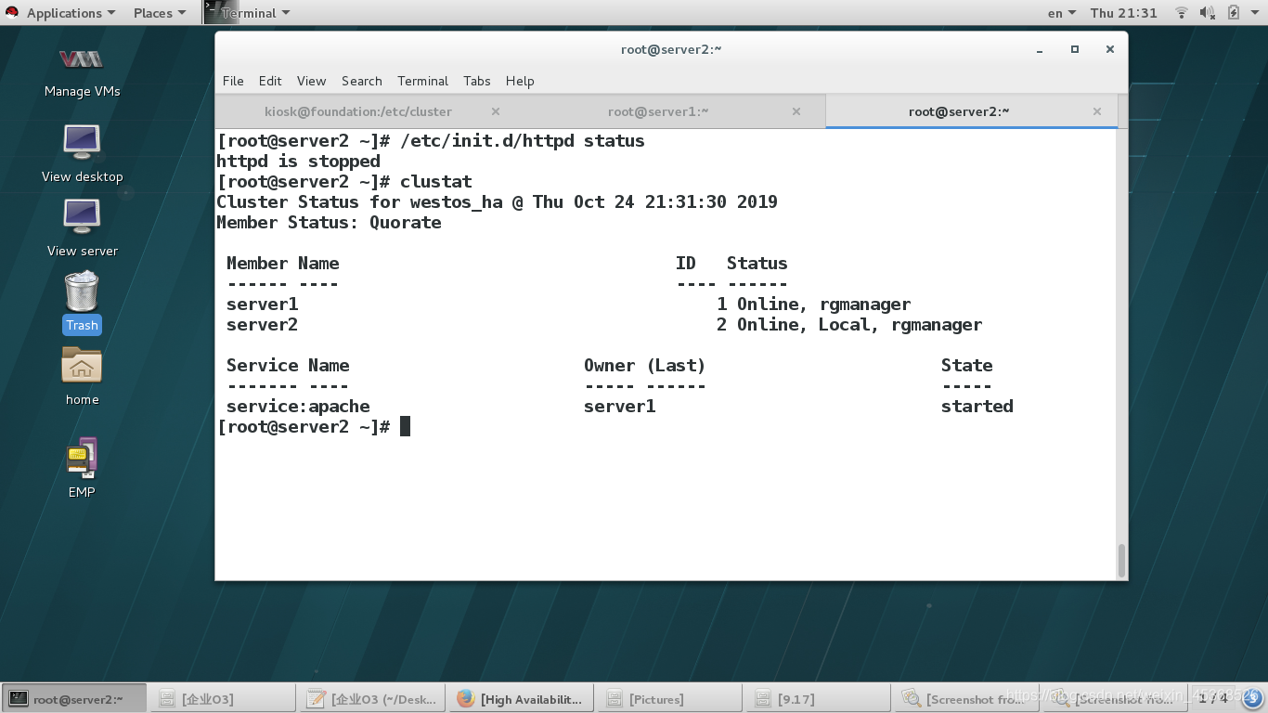
Task: Open the View menu in terminal
Action: (x=311, y=81)
